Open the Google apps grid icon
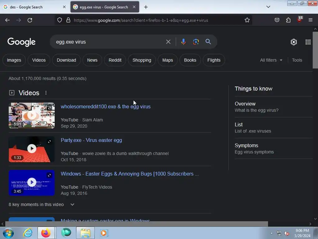This screenshot has height=239, width=318. click(x=308, y=42)
